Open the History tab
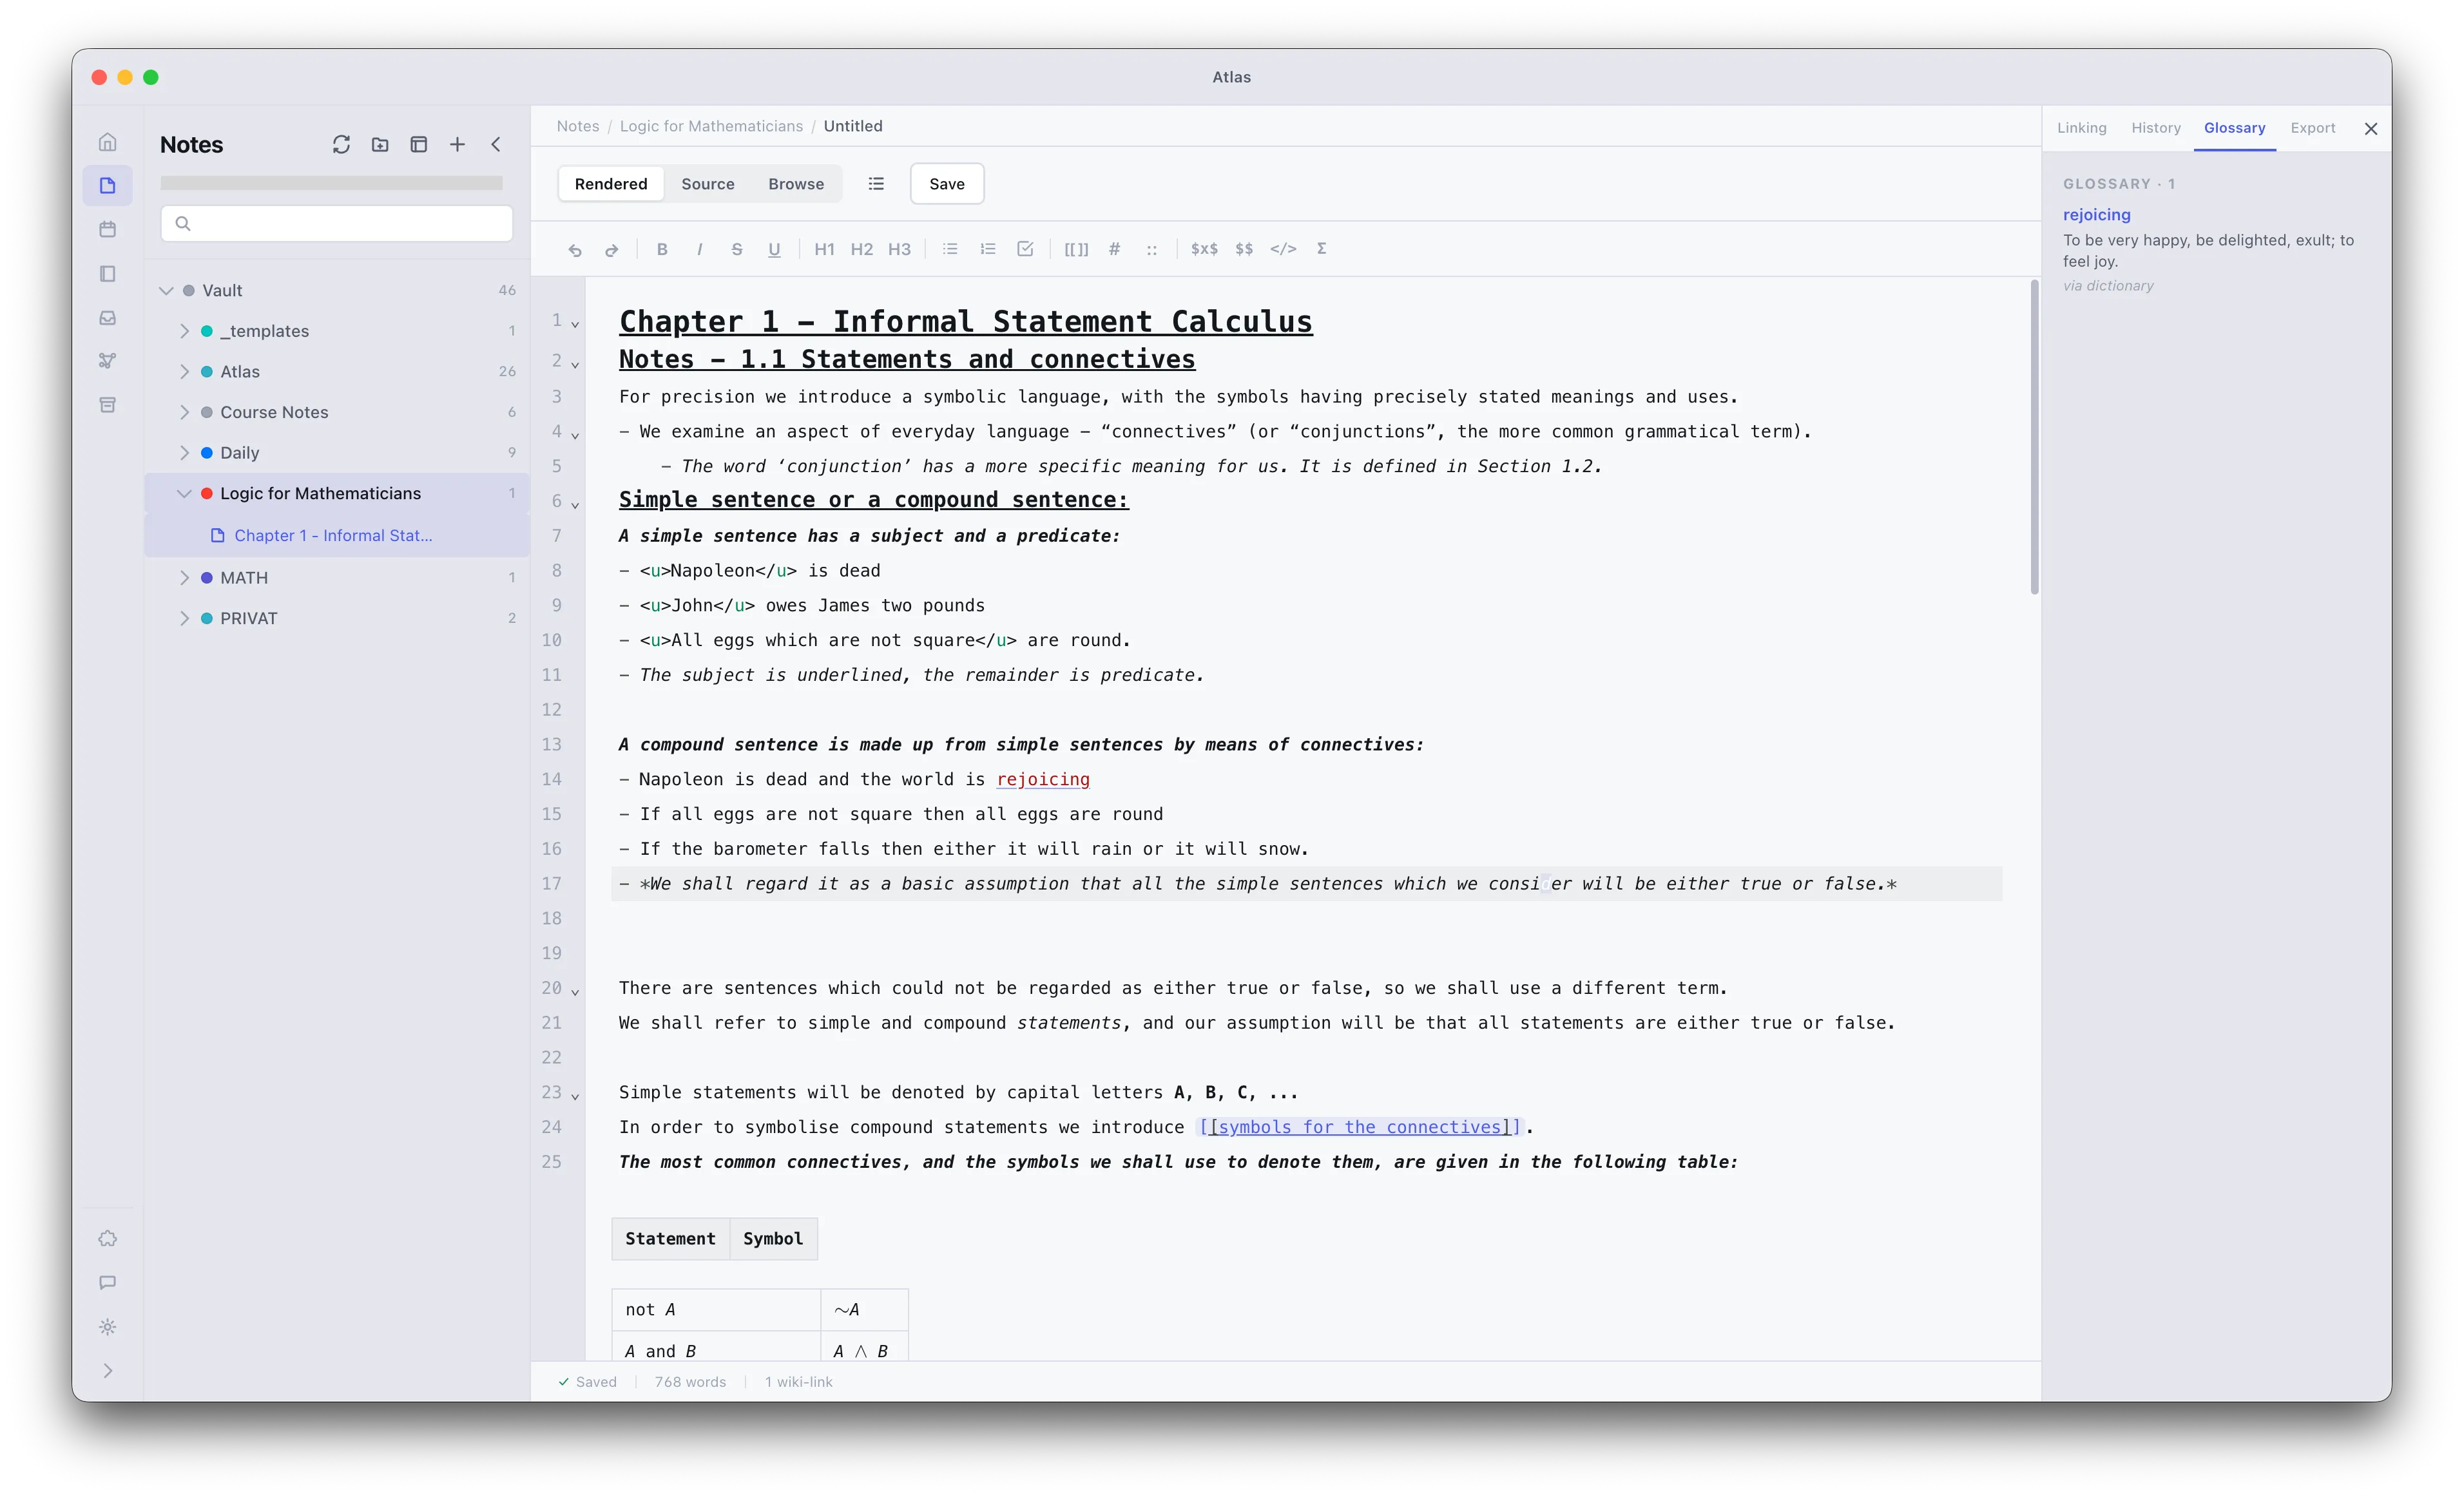This screenshot has width=2464, height=1497. coord(2156,128)
